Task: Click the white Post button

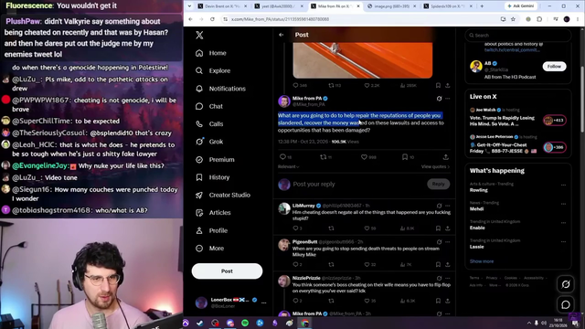Action: [x=227, y=271]
